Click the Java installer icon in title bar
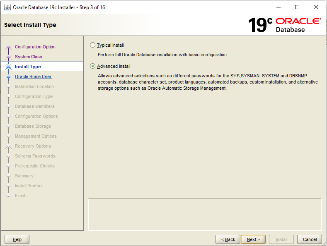327x246 pixels. [x=7, y=7]
